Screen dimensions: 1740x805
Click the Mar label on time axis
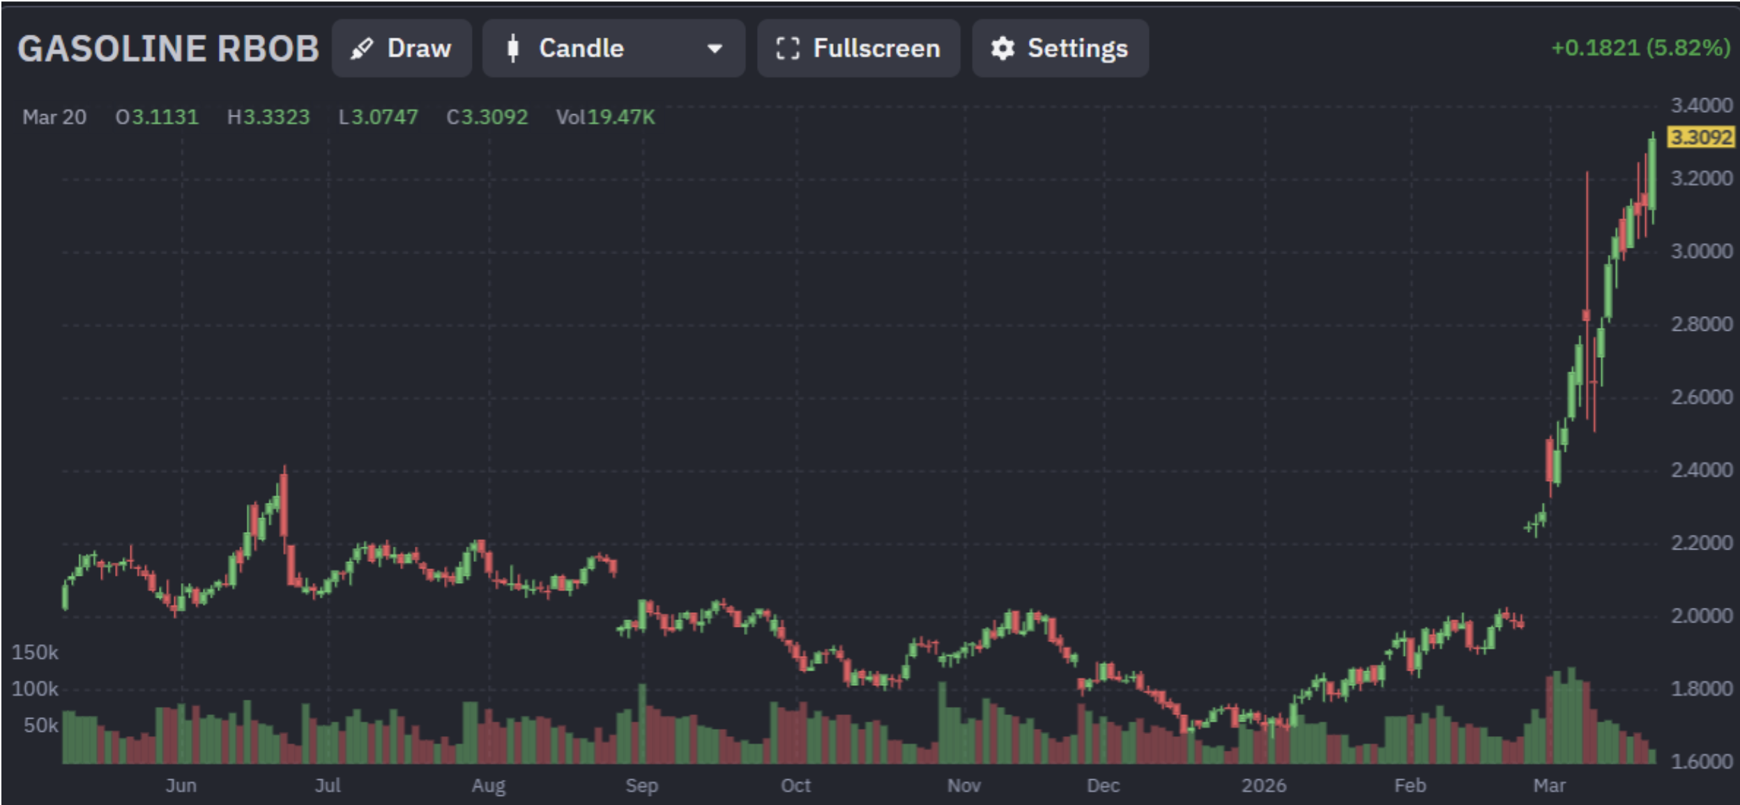[1549, 786]
